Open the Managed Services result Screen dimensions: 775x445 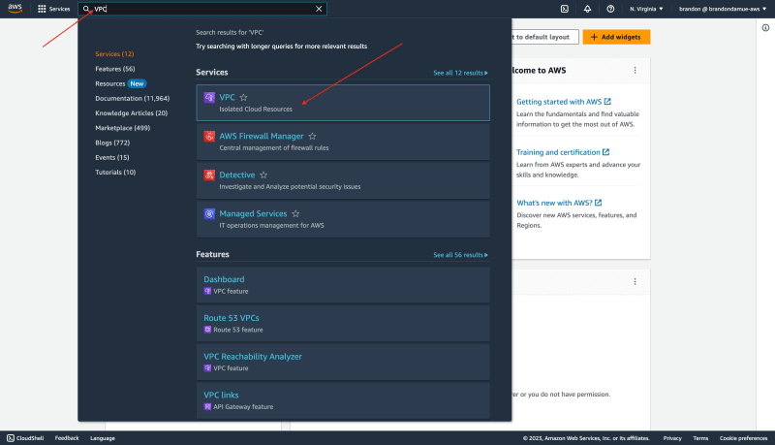(x=343, y=219)
